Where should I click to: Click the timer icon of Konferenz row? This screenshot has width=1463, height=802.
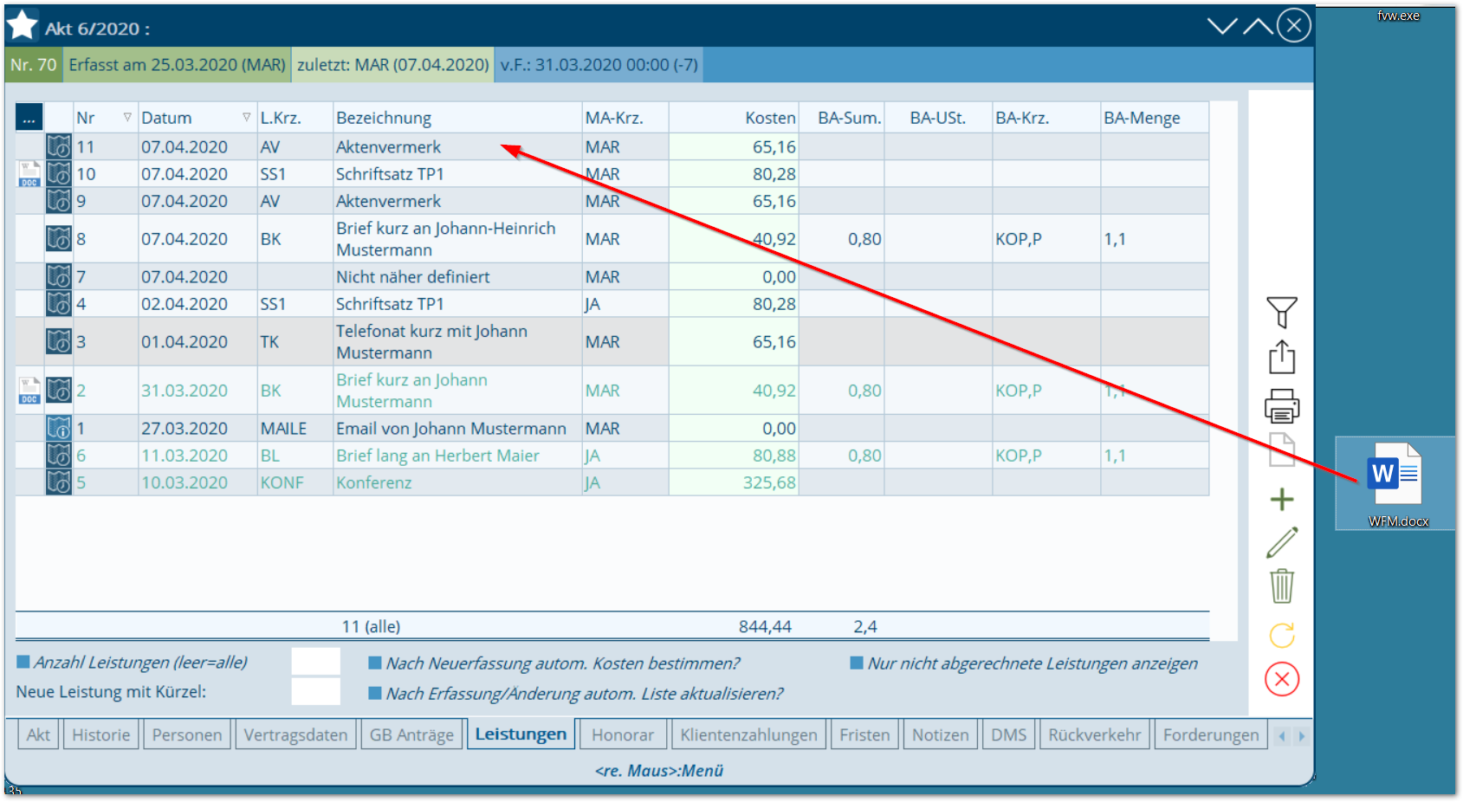(59, 482)
